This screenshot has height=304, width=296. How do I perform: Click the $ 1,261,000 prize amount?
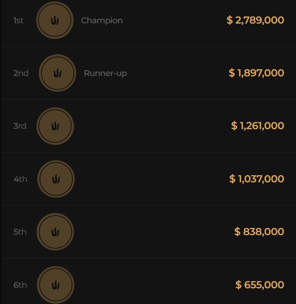(x=258, y=126)
